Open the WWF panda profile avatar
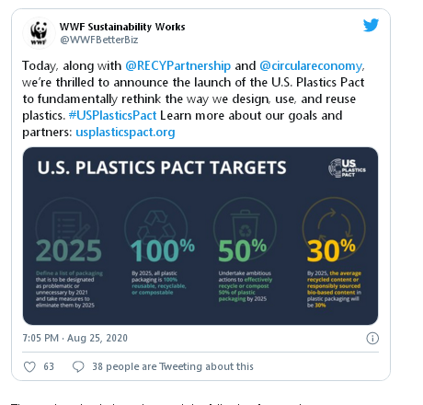Screen dimensions: 423x405 (x=39, y=33)
